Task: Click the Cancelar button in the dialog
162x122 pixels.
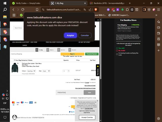Action: [x=85, y=35]
